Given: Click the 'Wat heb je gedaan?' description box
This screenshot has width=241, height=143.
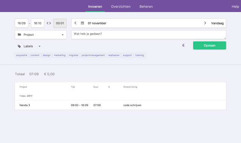Looking at the screenshot, I should point(149,35).
